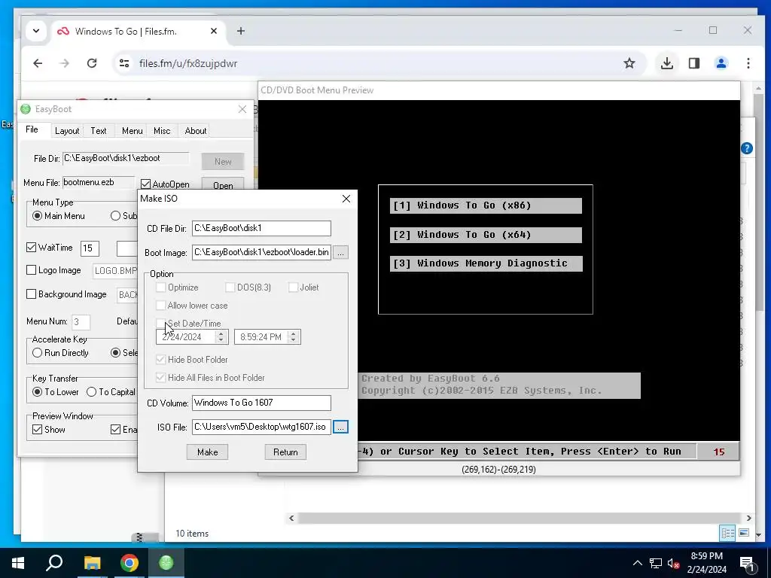The width and height of the screenshot is (771, 578).
Task: Adjust the time field spinner
Action: pos(293,336)
